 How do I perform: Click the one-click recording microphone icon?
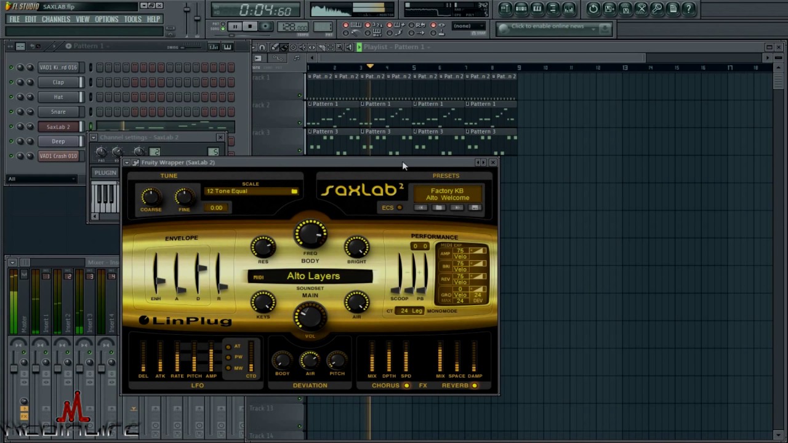click(x=657, y=9)
